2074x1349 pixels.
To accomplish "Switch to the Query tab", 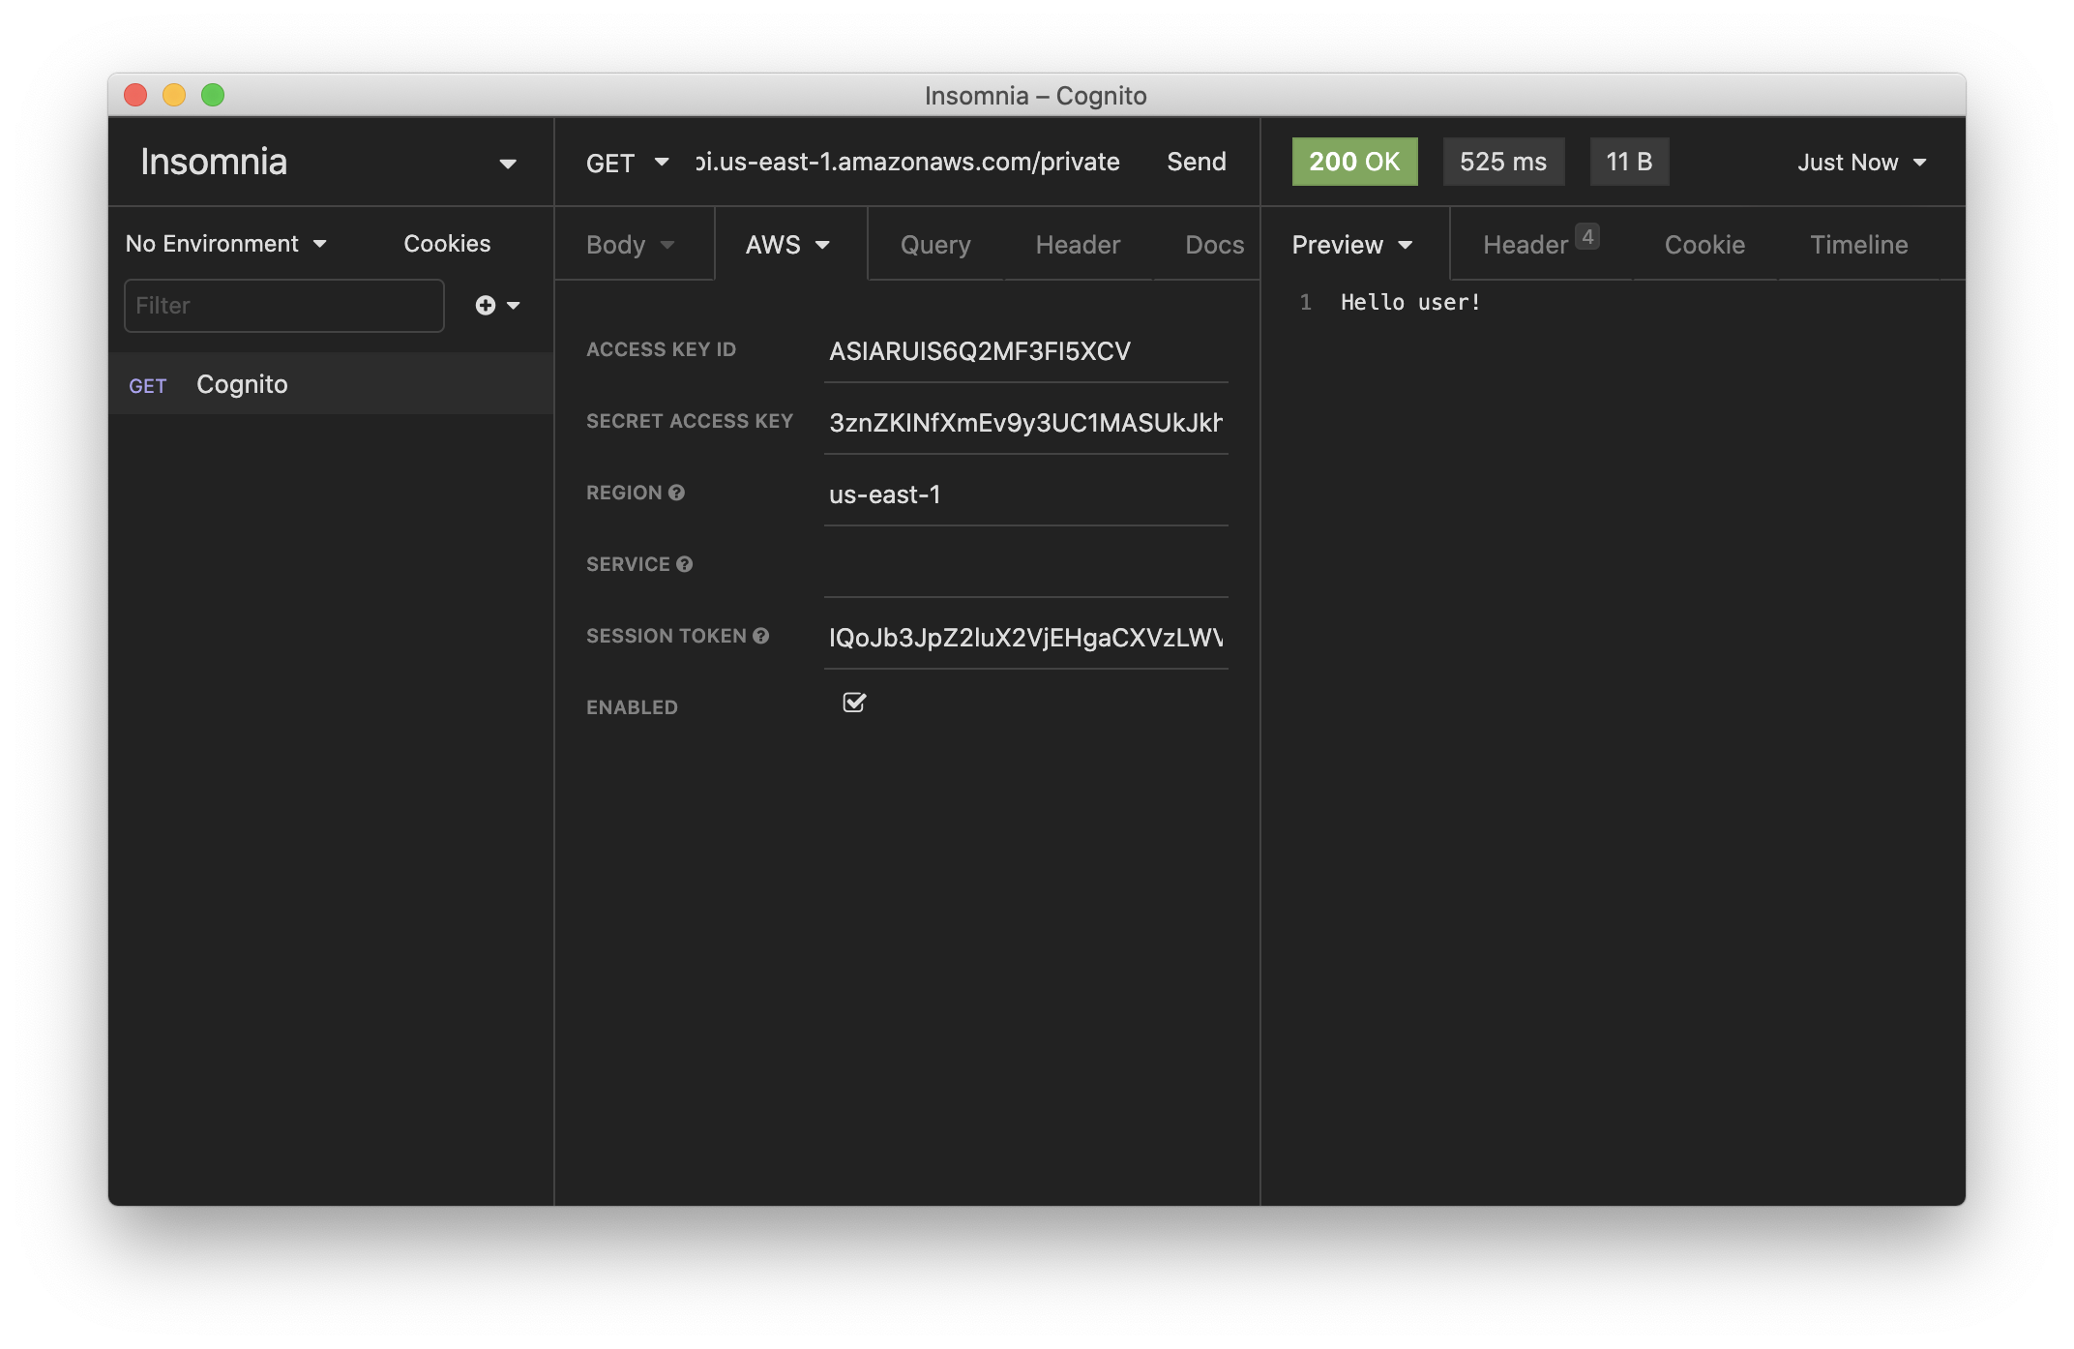I will [x=934, y=245].
